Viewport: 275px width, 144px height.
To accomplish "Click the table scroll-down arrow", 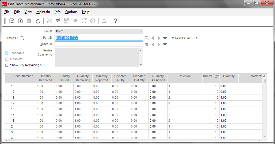I will tap(264, 136).
